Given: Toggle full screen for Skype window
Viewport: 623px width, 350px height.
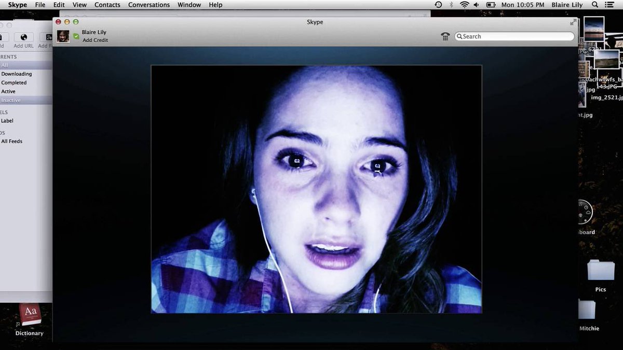Looking at the screenshot, I should [573, 22].
